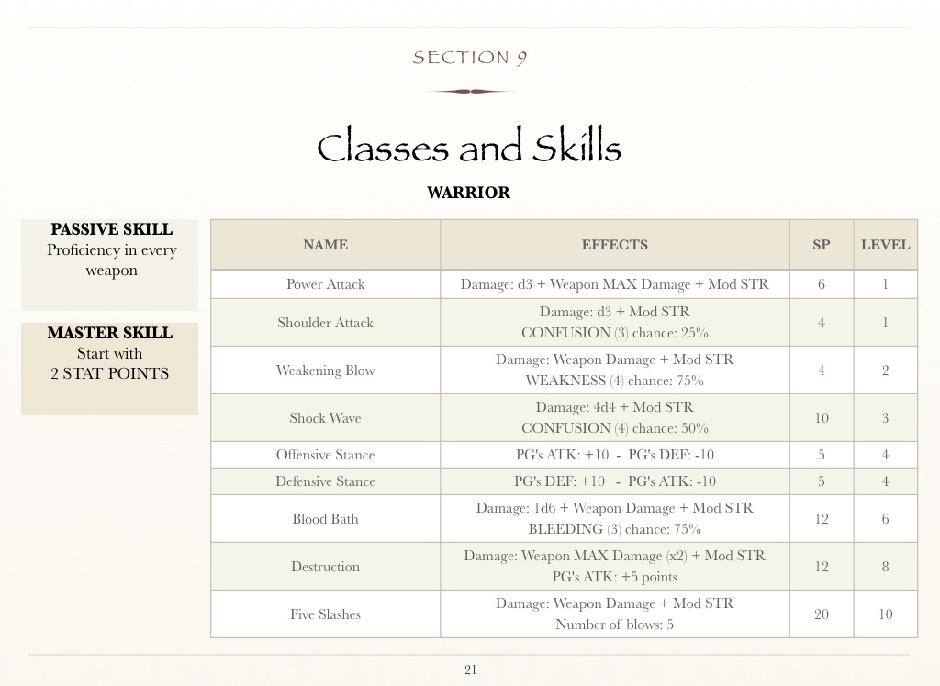Screen dimensions: 940x686
Task: Click the SP column header
Action: pos(821,245)
